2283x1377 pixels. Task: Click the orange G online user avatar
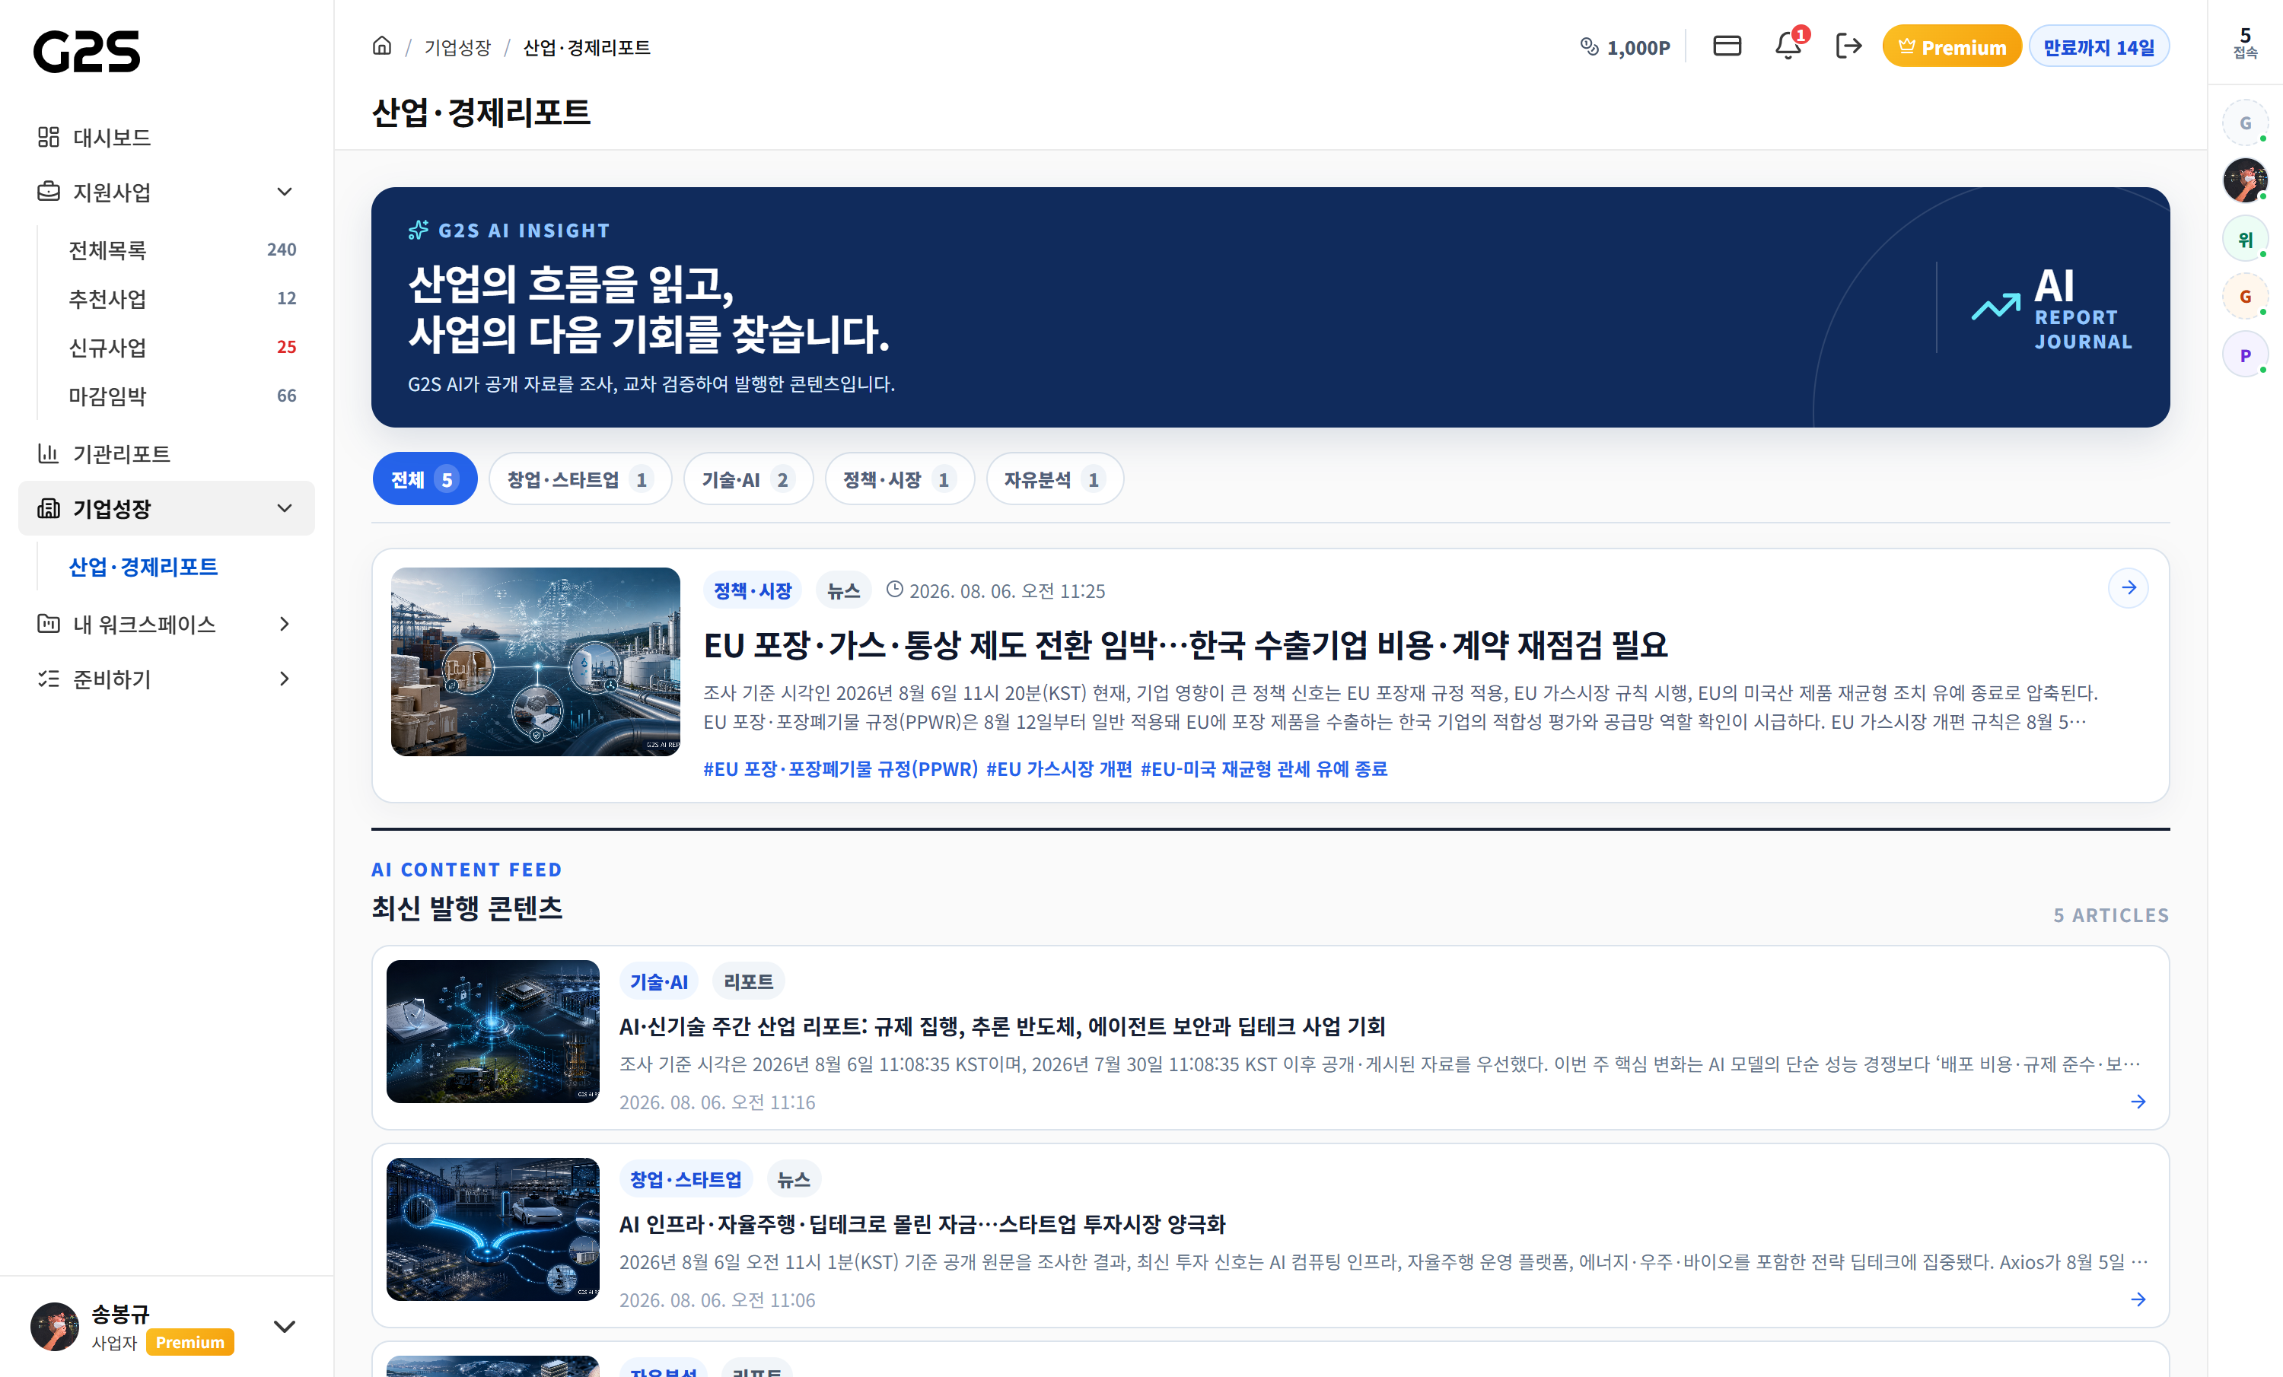(2245, 297)
